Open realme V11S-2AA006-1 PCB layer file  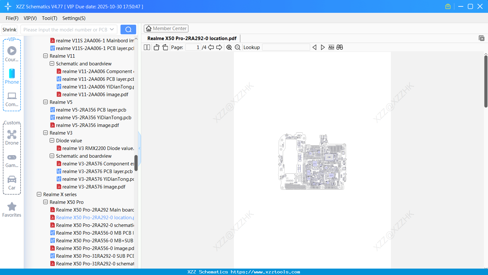click(x=92, y=48)
